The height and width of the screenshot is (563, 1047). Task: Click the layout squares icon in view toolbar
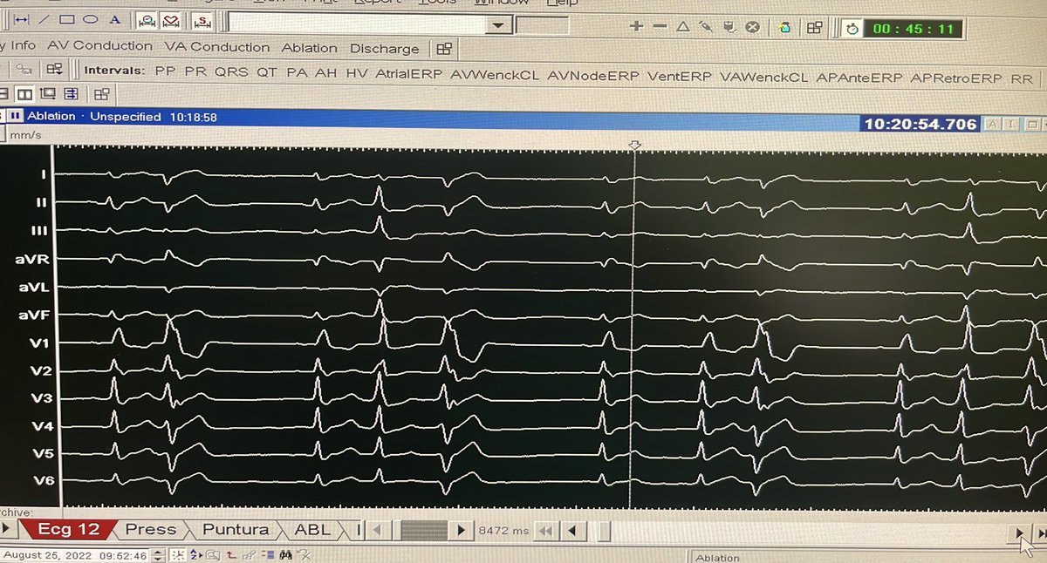101,94
